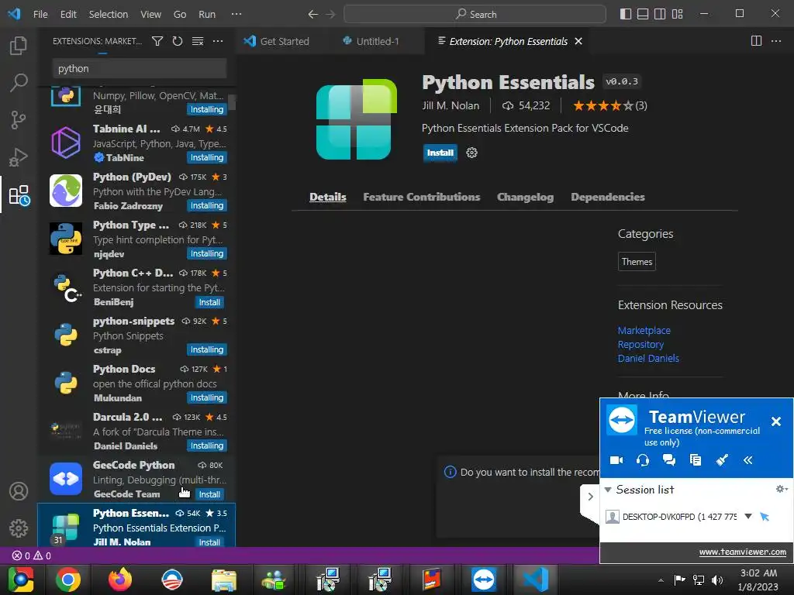The height and width of the screenshot is (595, 794).
Task: Open TeamViewer session list settings gear
Action: click(x=782, y=489)
